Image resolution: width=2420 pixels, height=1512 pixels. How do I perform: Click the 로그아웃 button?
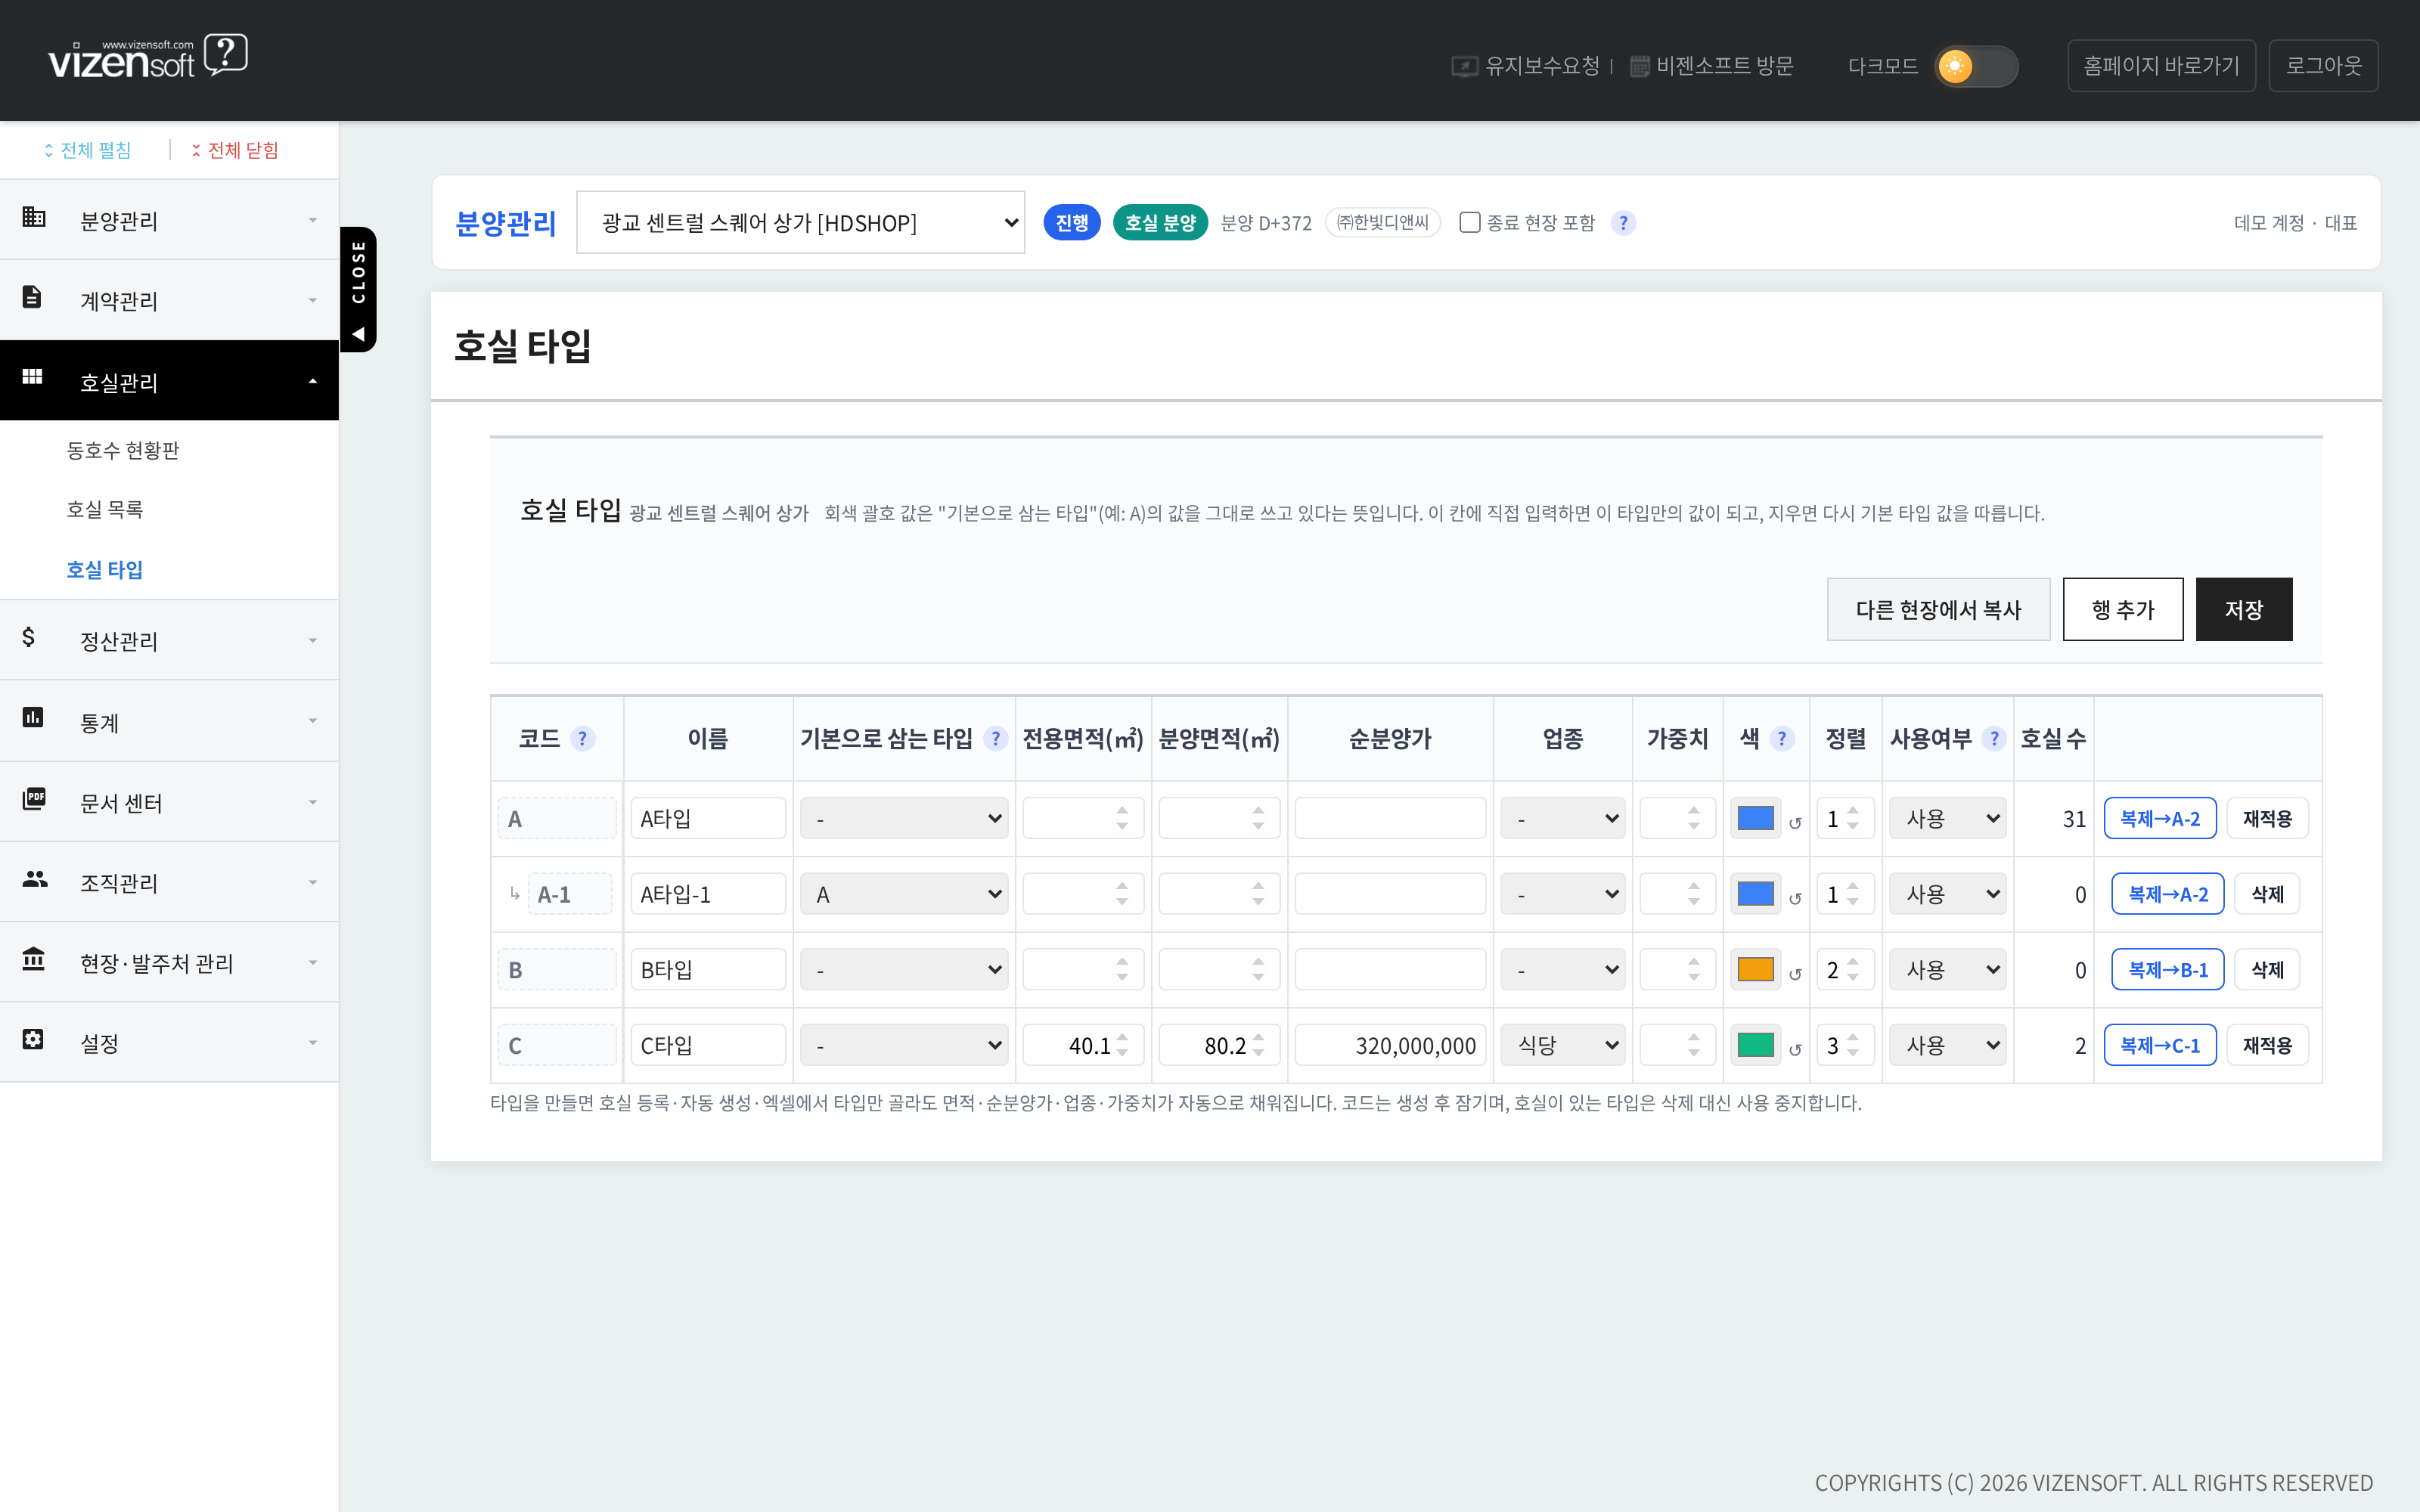tap(2323, 66)
